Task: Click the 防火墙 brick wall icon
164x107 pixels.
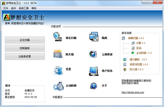Action: 58,54
